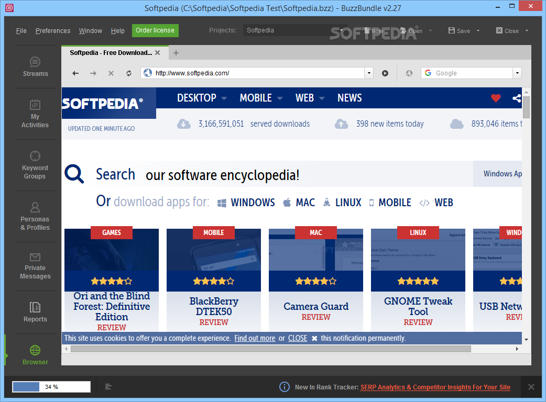Viewport: 546px width, 402px height.
Task: Click the Order license button
Action: 155,30
